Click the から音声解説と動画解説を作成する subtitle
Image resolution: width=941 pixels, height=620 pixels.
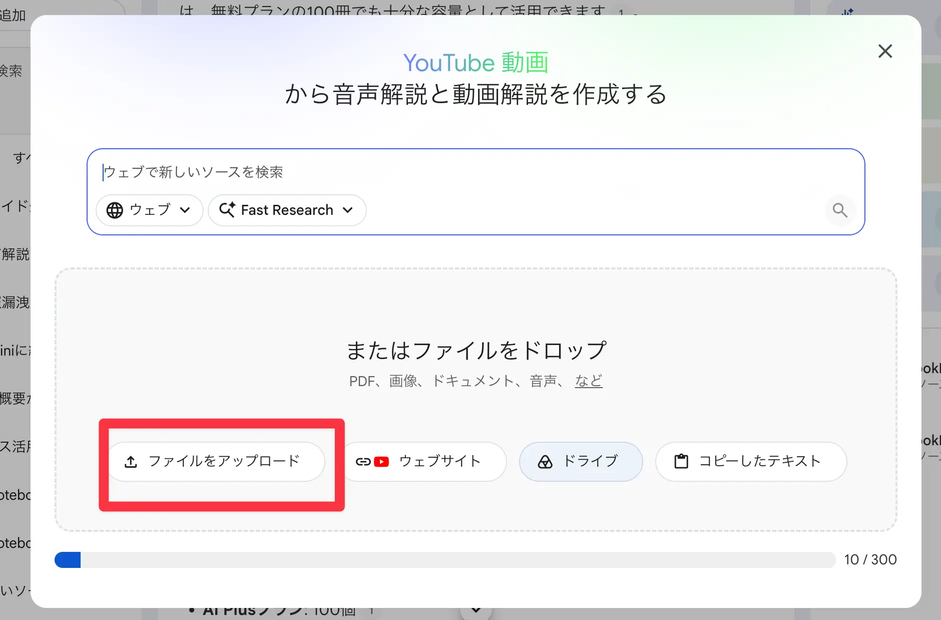click(x=476, y=94)
